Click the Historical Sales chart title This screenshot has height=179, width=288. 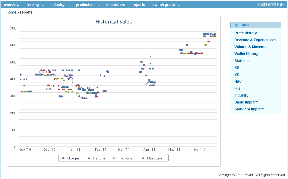coord(113,22)
